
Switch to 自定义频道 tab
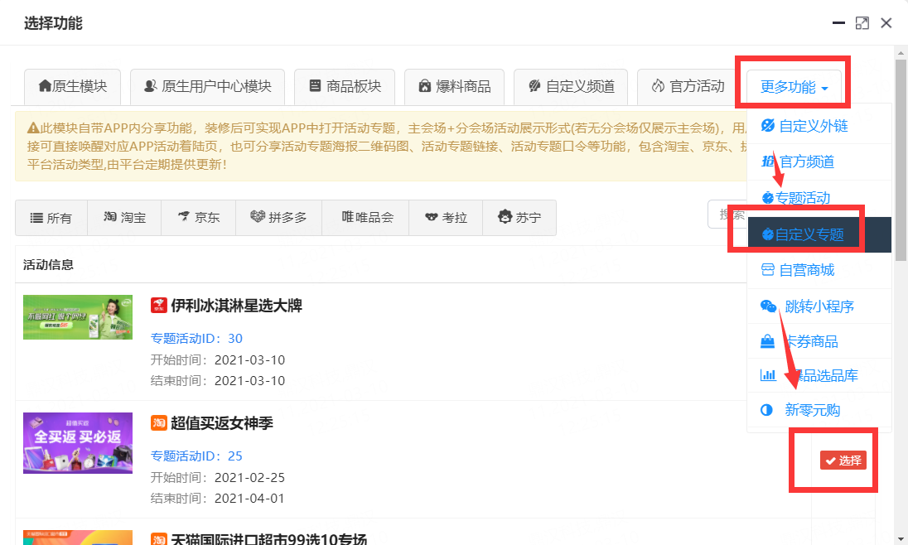(x=570, y=87)
